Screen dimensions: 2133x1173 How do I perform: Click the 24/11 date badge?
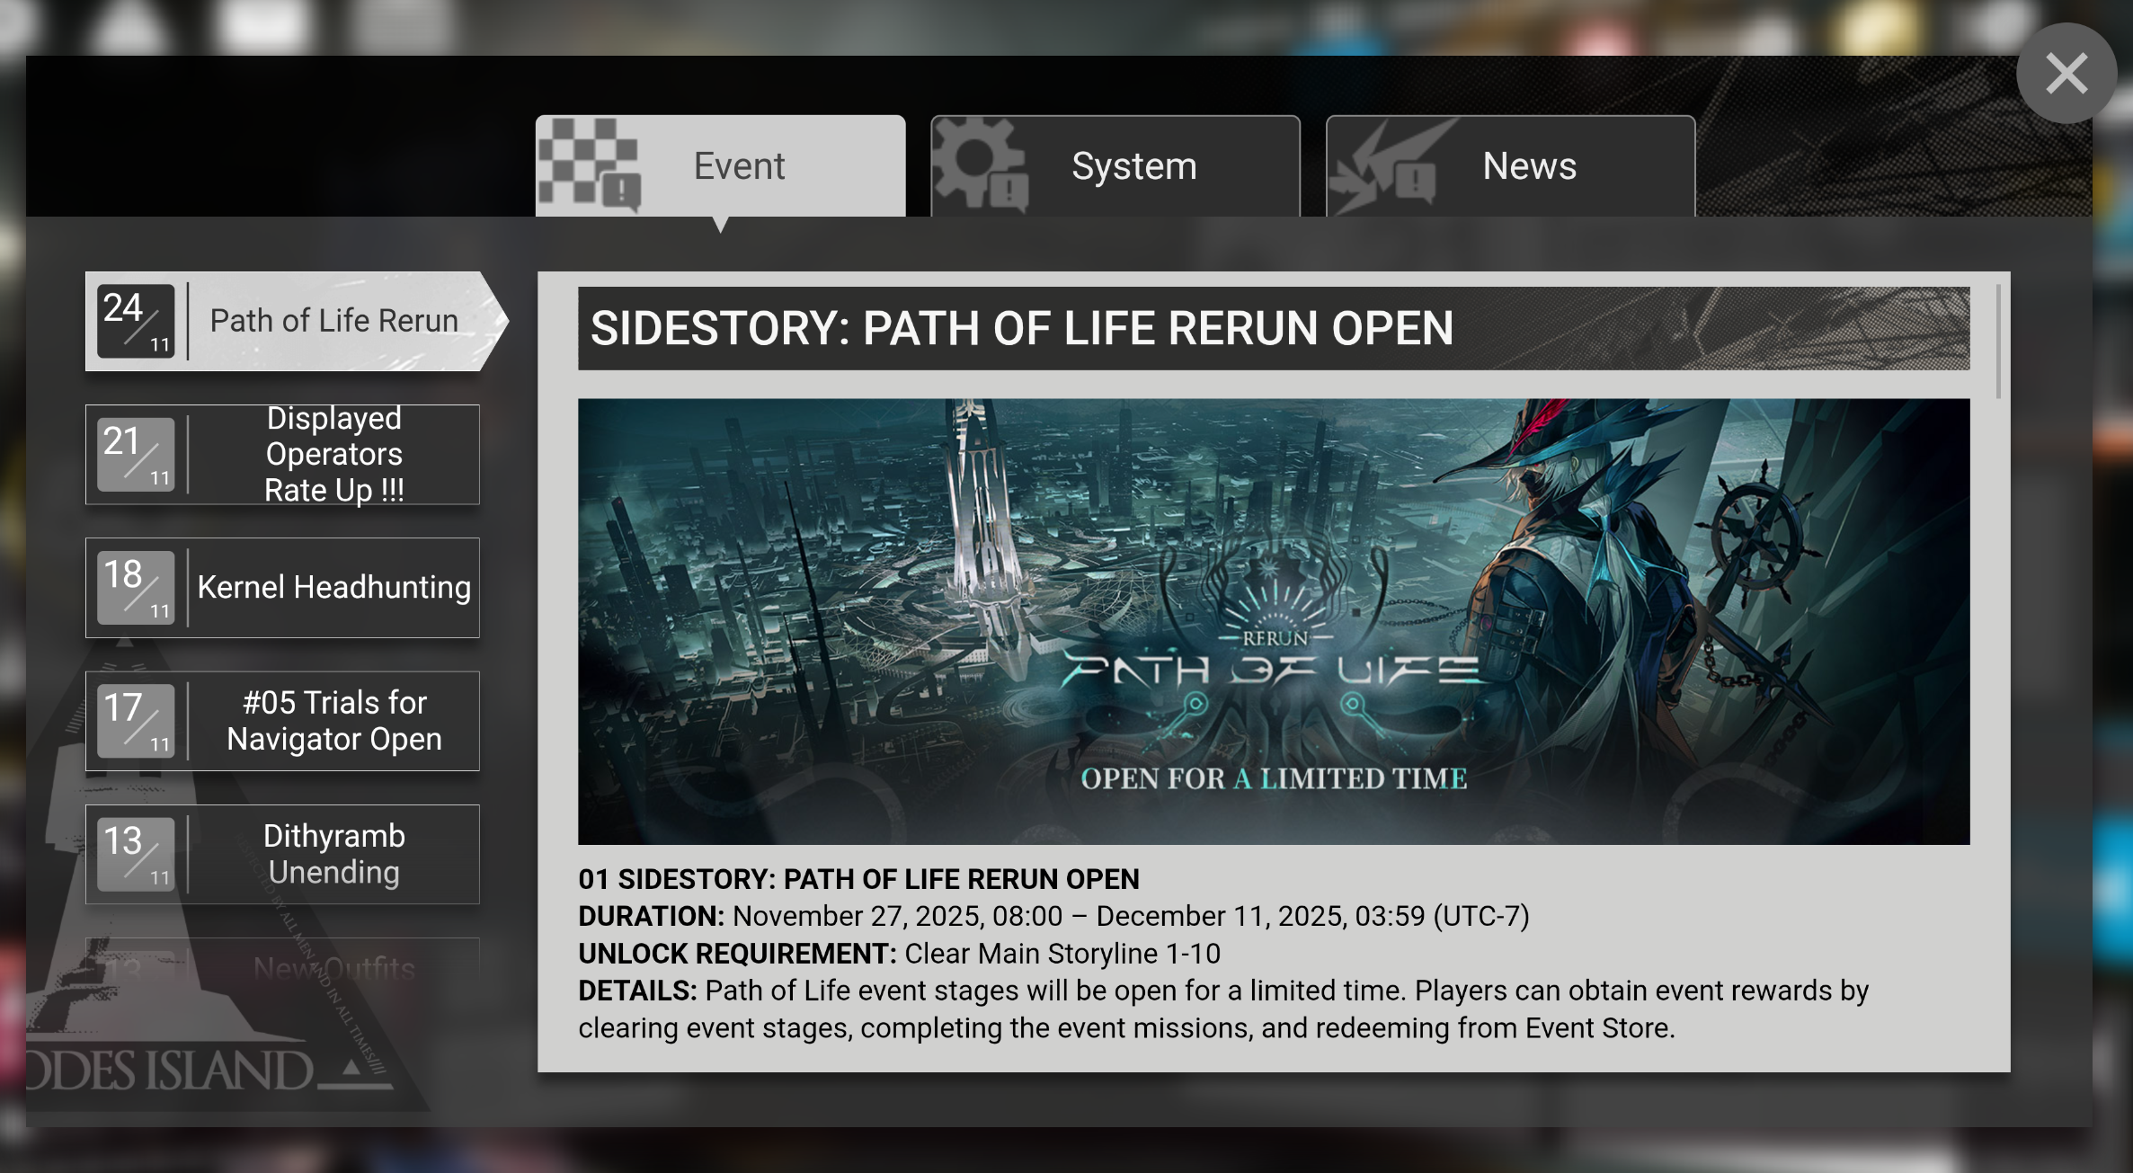(136, 321)
